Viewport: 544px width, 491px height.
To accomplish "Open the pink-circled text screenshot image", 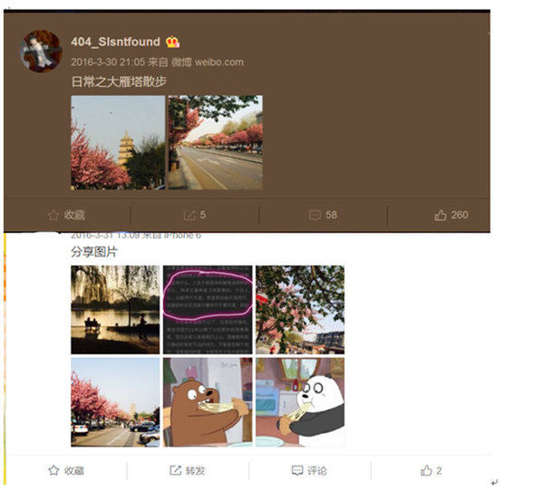I will pyautogui.click(x=208, y=310).
